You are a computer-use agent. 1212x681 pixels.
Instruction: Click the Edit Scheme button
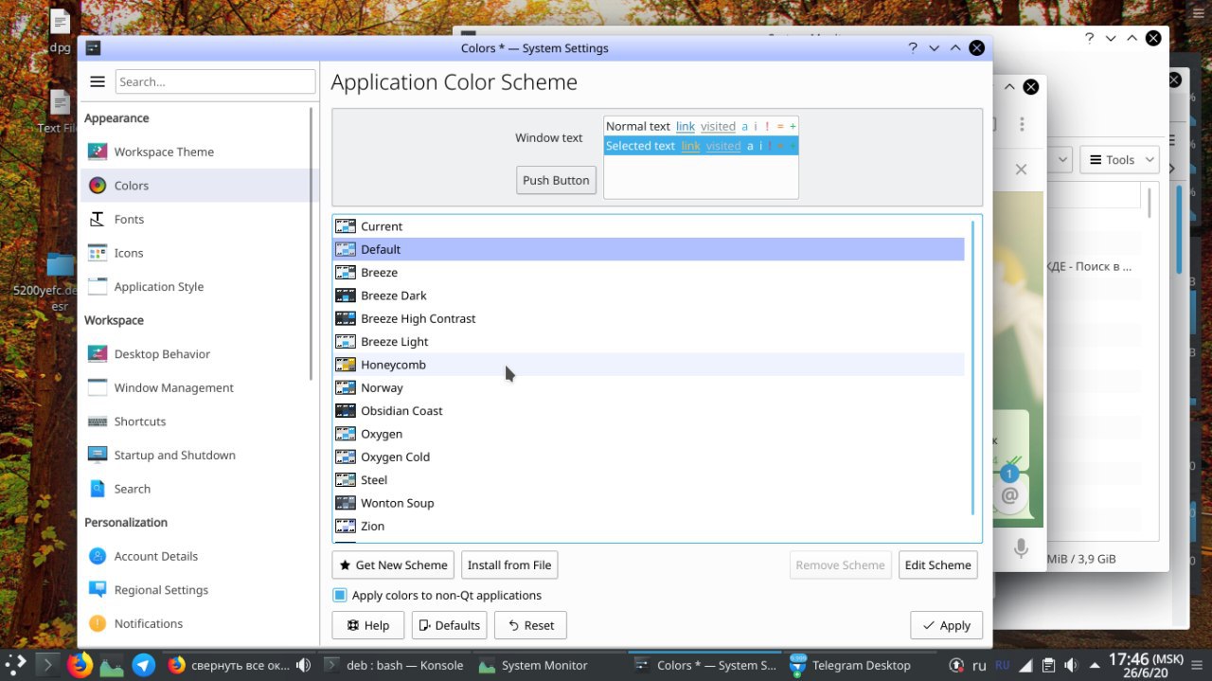937,565
